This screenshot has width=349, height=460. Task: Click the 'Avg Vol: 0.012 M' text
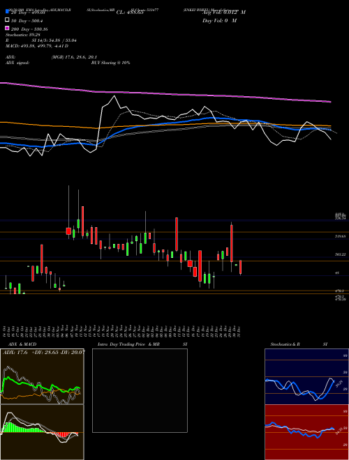[224, 13]
